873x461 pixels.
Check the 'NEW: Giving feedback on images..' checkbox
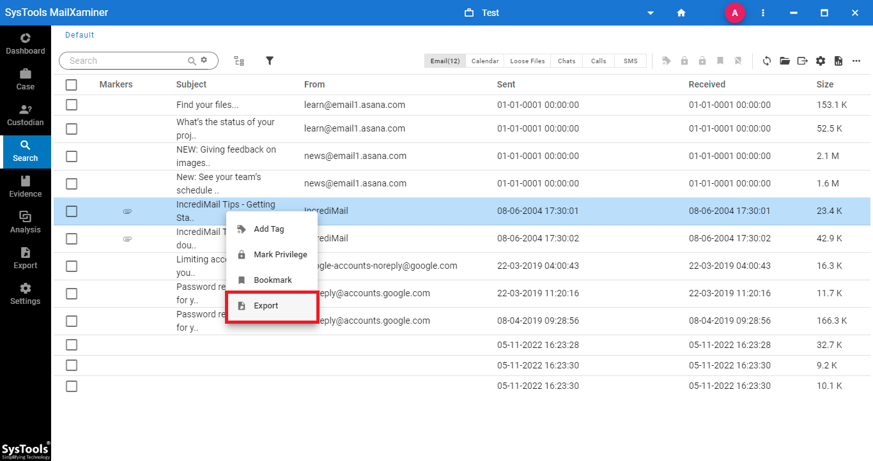[72, 156]
